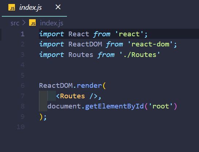Click getElementById on line 8
The image size is (199, 152).
pos(114,106)
